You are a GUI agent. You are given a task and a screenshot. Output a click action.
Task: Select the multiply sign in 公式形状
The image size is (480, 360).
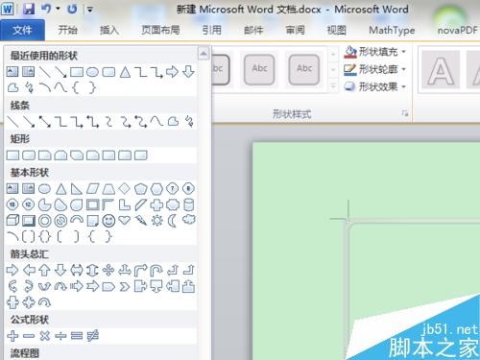(x=45, y=336)
